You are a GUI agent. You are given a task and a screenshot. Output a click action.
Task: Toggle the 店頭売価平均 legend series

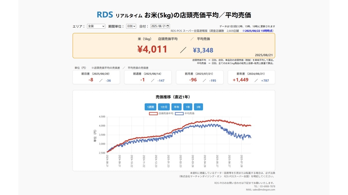point(161,114)
